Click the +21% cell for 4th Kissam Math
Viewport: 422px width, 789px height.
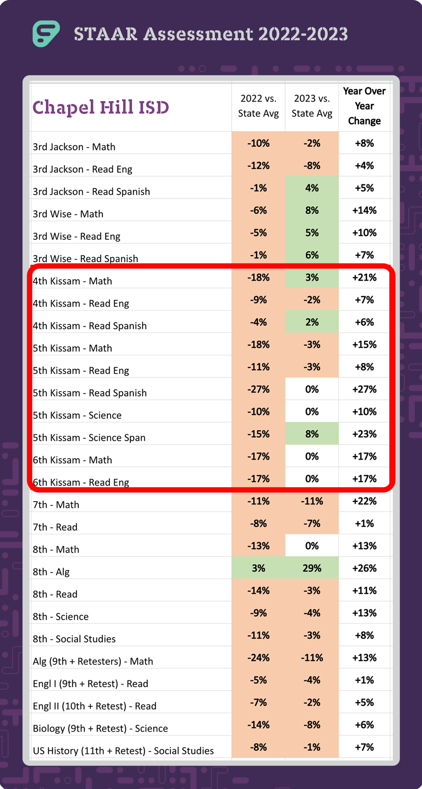pos(364,277)
